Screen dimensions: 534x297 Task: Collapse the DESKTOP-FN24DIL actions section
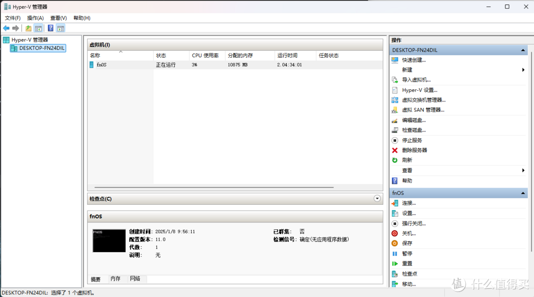(x=523, y=50)
